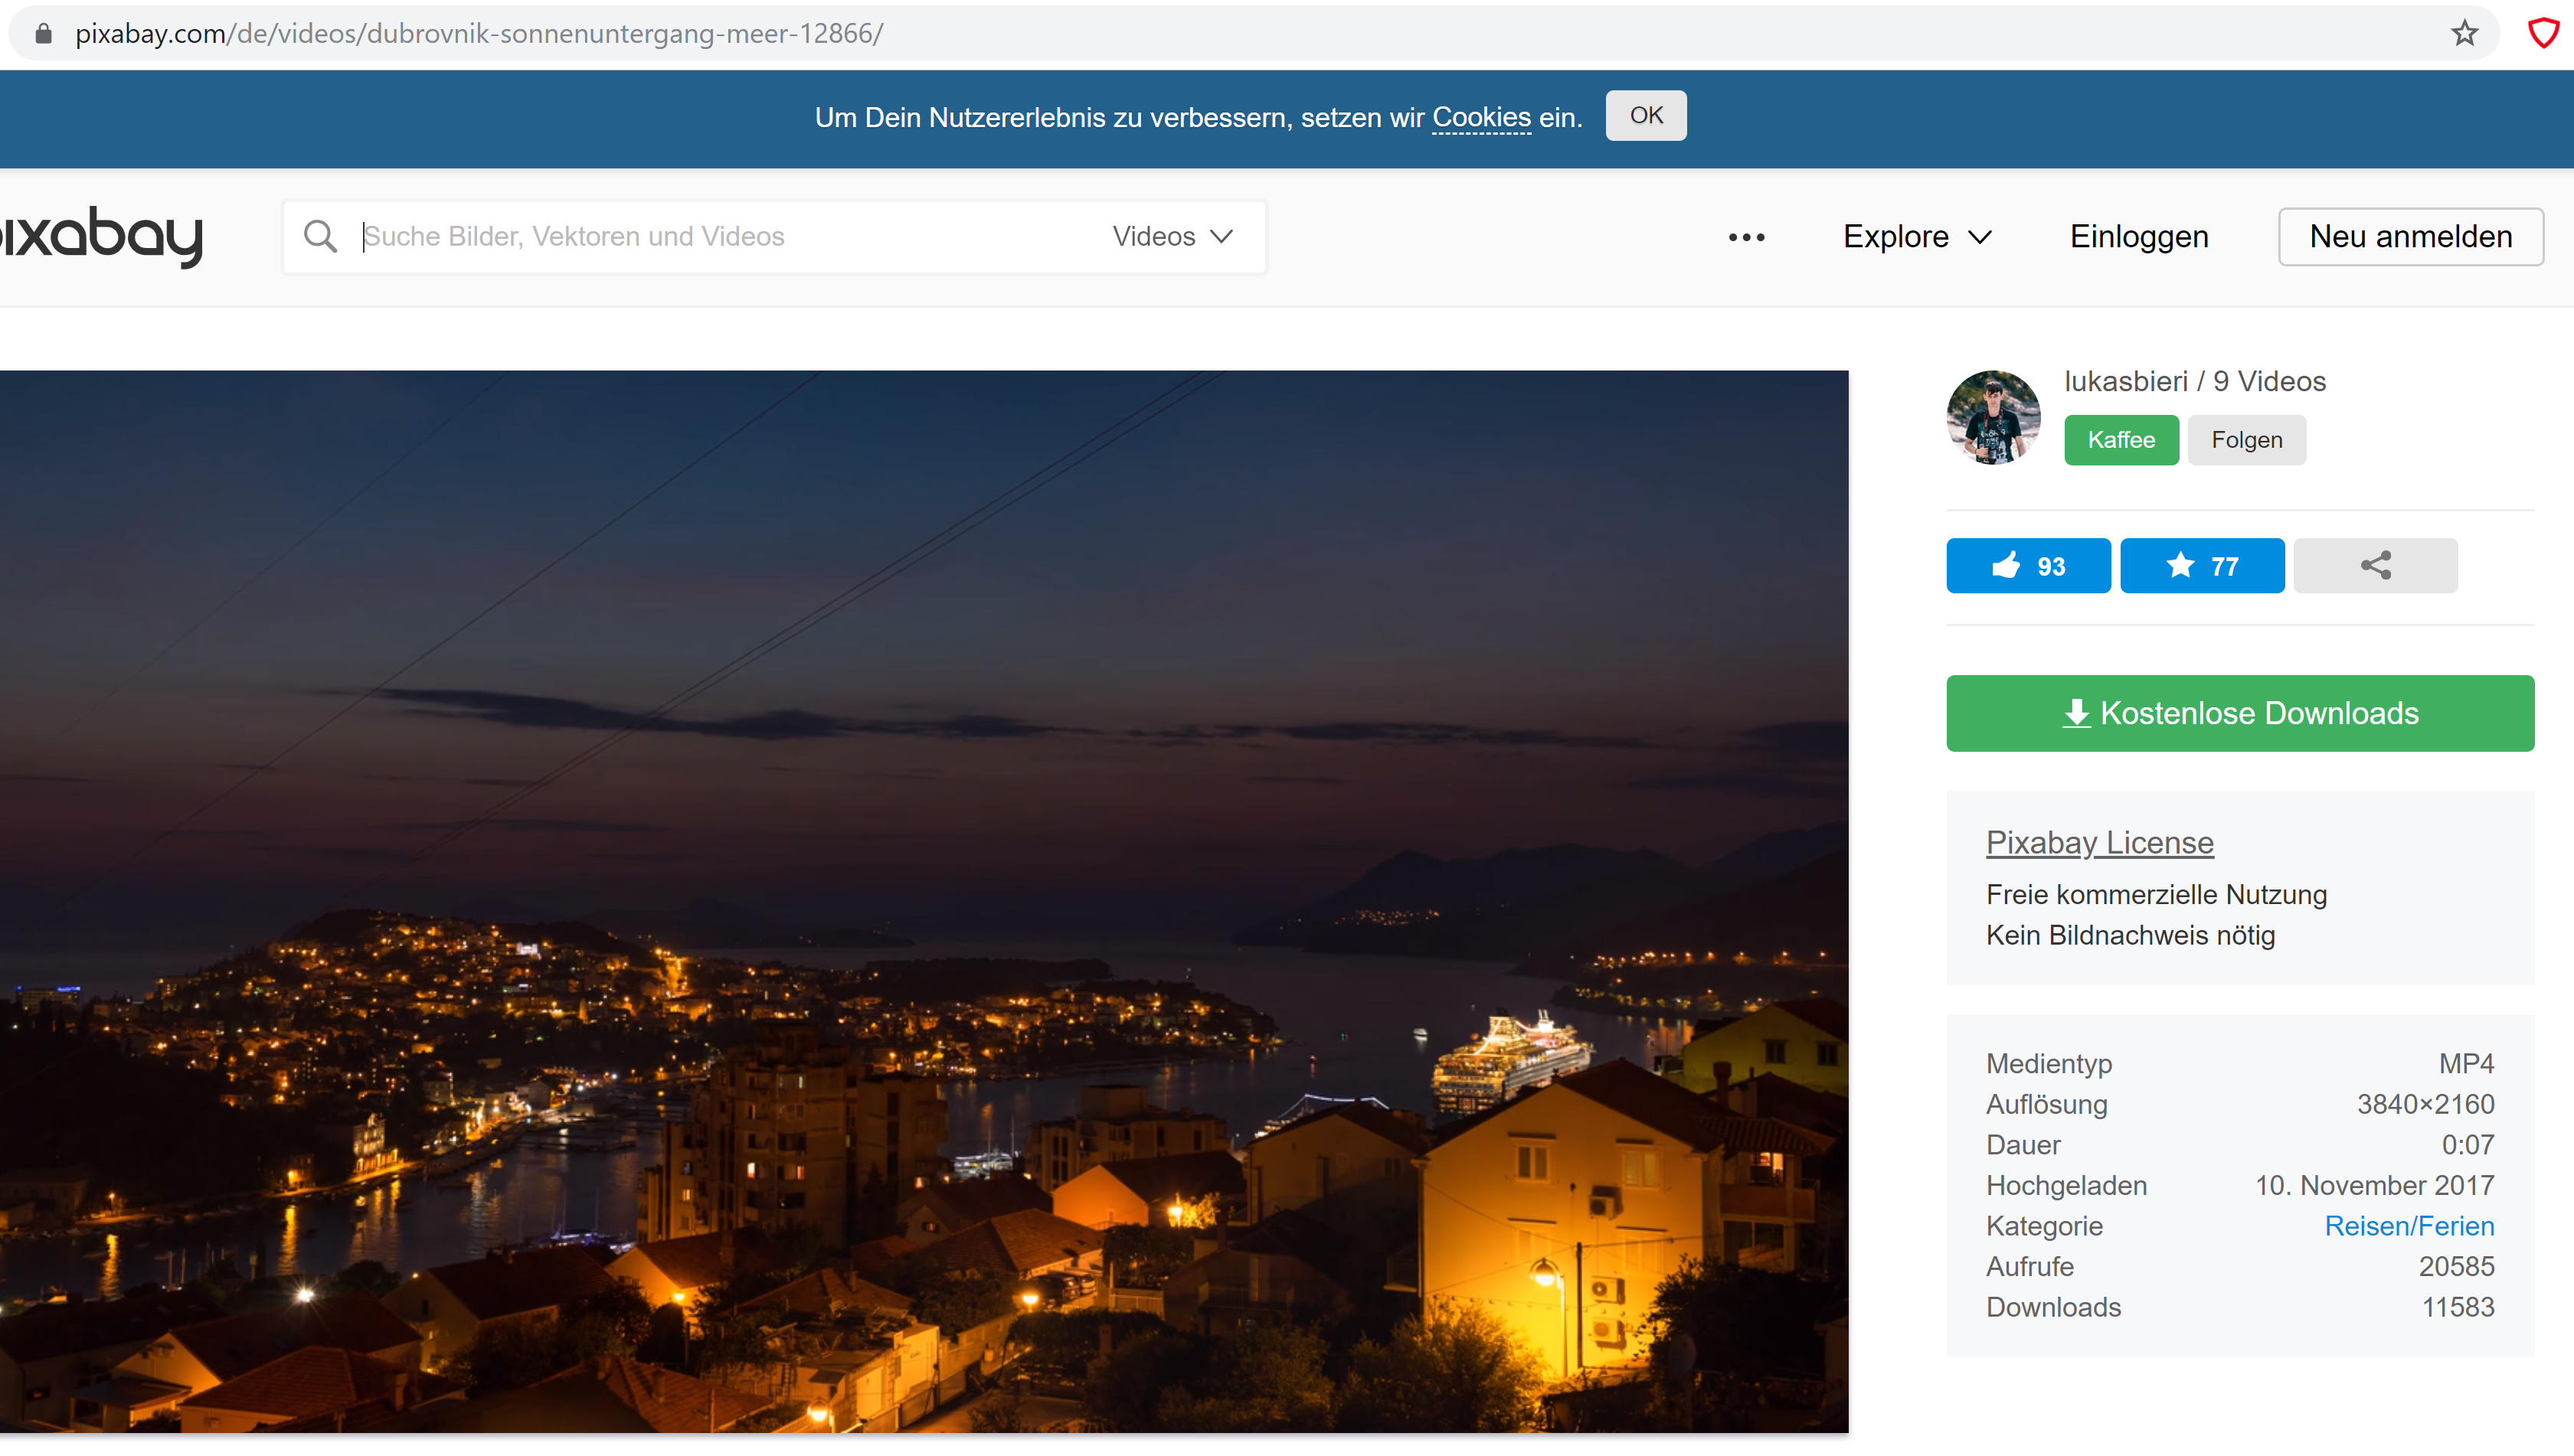Screen dimensions: 2574x1456
Task: Open the Videos search type dropdown
Action: (1173, 236)
